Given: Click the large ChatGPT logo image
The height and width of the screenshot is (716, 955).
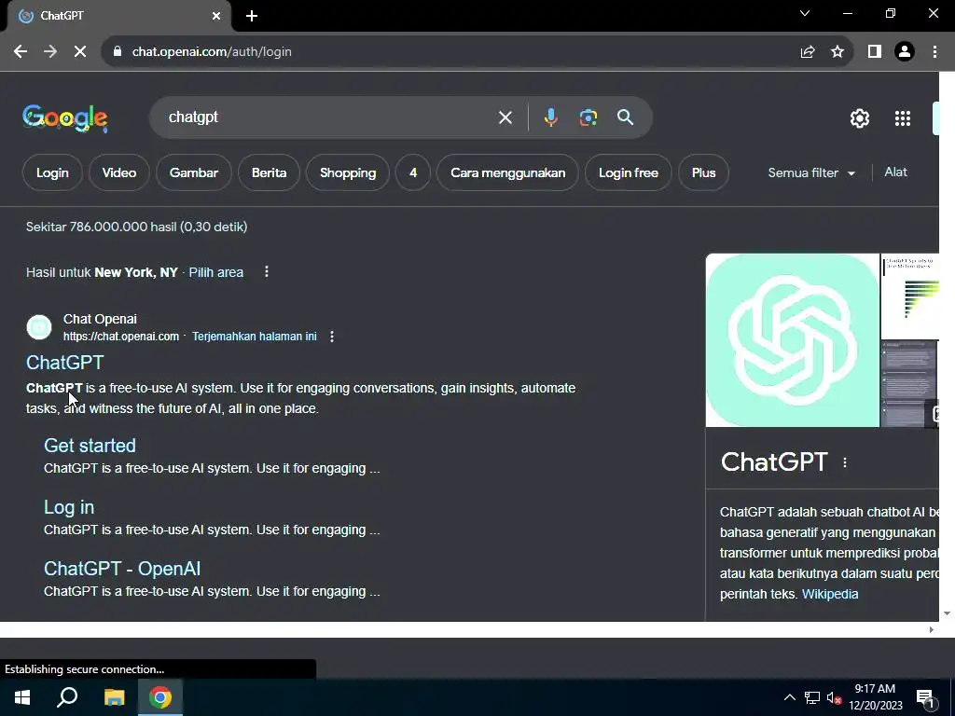Looking at the screenshot, I should (793, 340).
